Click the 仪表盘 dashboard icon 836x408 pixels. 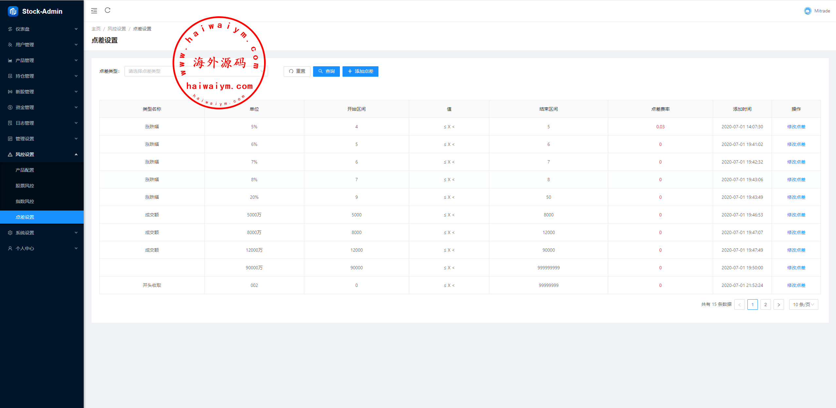click(x=10, y=29)
